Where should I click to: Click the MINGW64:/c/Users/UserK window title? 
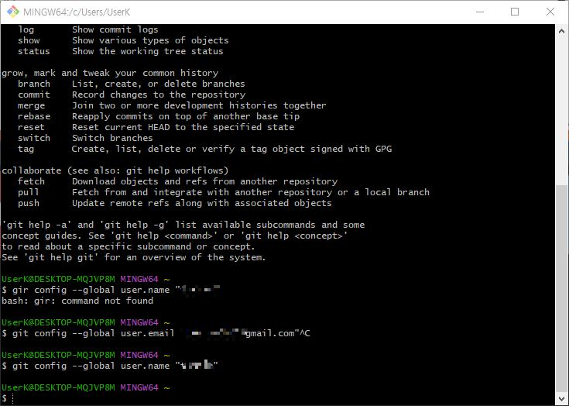pos(77,12)
